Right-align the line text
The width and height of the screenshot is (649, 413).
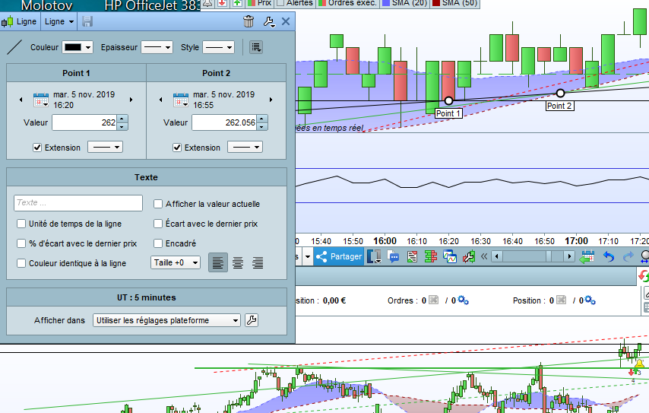tap(258, 263)
